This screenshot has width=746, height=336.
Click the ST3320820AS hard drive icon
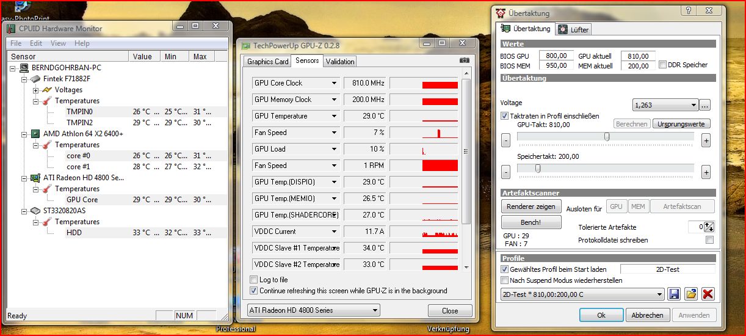click(35, 211)
